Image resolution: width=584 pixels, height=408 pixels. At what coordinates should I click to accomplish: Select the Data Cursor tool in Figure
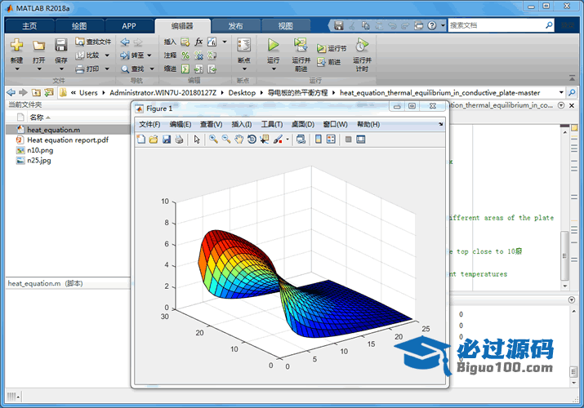coord(265,140)
